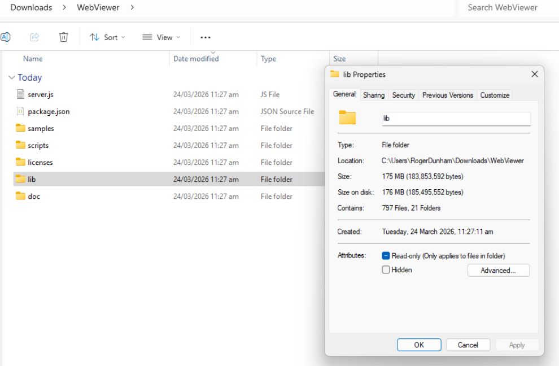
Task: Click the JSON Source File type cell
Action: (x=287, y=111)
